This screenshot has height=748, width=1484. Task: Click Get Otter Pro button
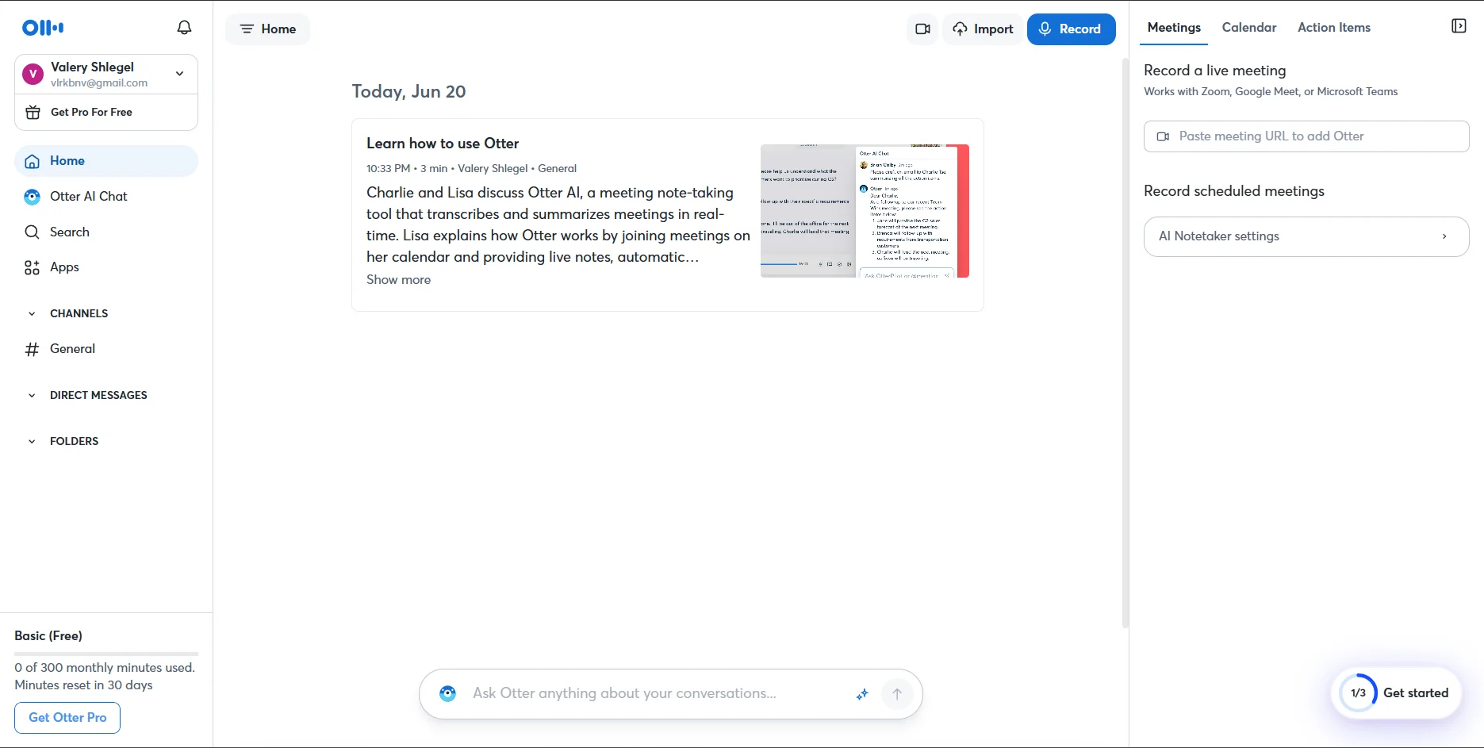(67, 718)
